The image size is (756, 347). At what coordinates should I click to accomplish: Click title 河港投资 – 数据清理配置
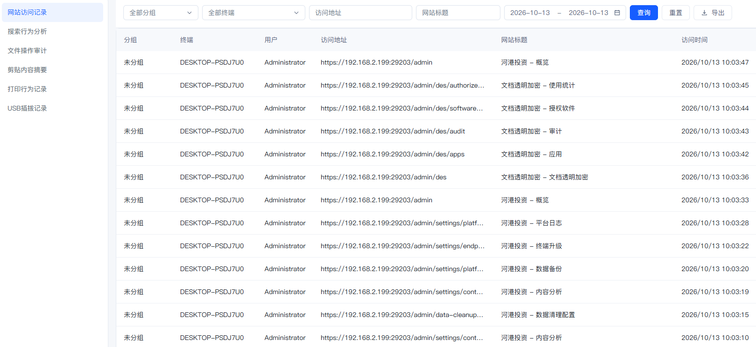click(x=538, y=315)
